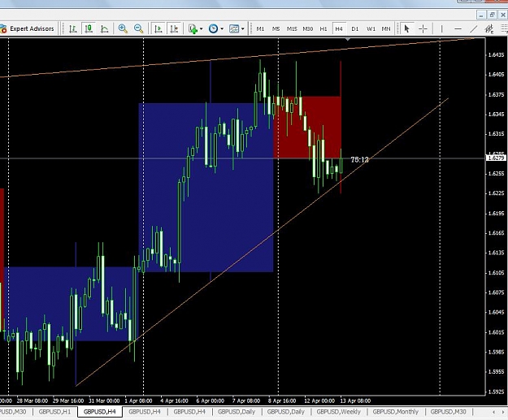
Task: Switch chart to line chart mode
Action: click(104, 28)
